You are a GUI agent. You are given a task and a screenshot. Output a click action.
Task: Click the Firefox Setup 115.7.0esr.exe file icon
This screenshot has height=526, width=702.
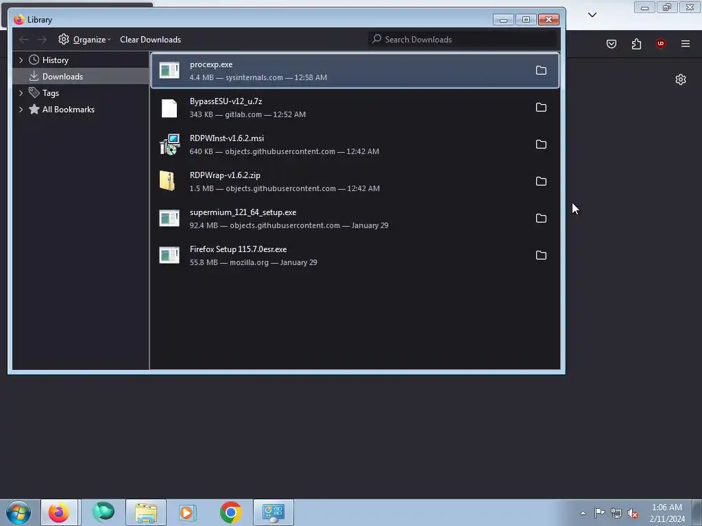pyautogui.click(x=169, y=255)
